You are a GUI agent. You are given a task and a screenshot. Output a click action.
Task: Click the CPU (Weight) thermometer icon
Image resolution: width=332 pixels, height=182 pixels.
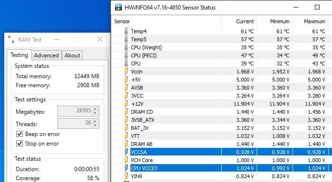pyautogui.click(x=126, y=47)
